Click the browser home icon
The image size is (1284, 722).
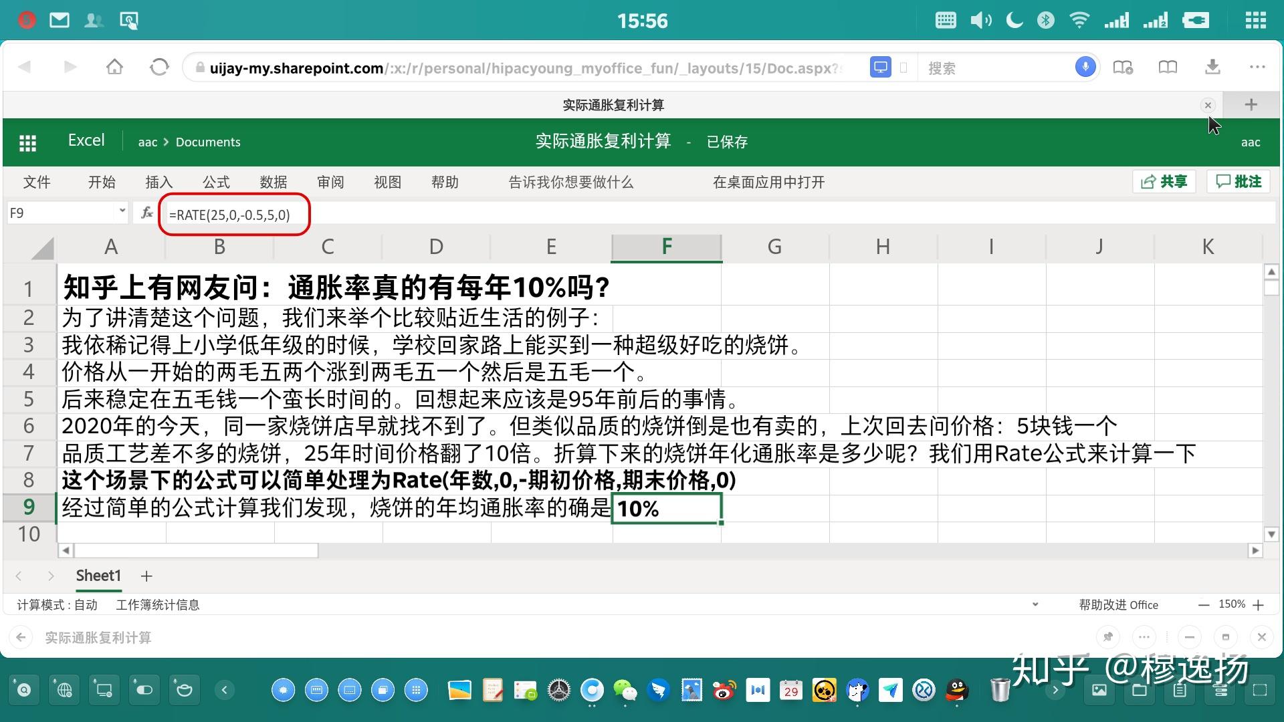(114, 67)
